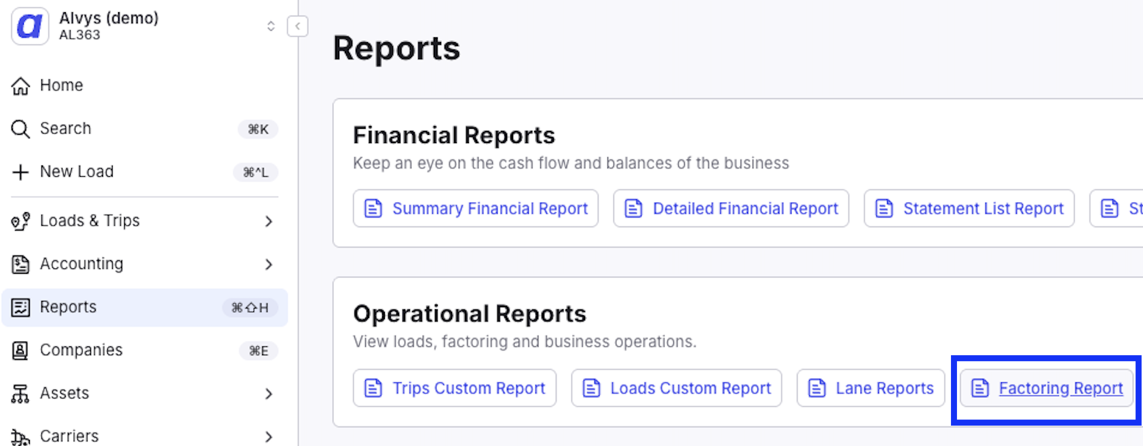This screenshot has width=1143, height=446.
Task: Click the Home house icon
Action: 20,86
